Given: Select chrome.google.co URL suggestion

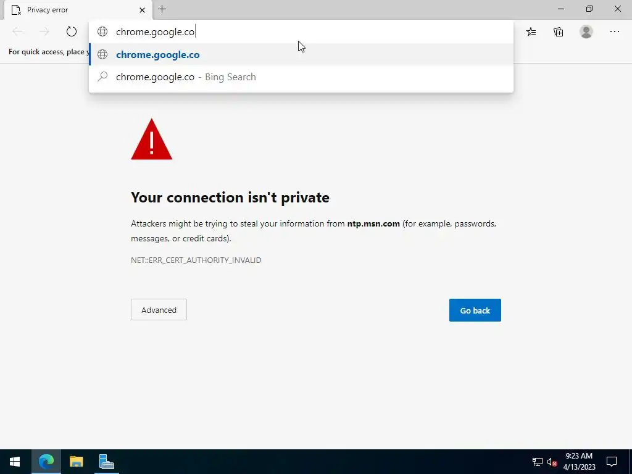Looking at the screenshot, I should point(301,54).
